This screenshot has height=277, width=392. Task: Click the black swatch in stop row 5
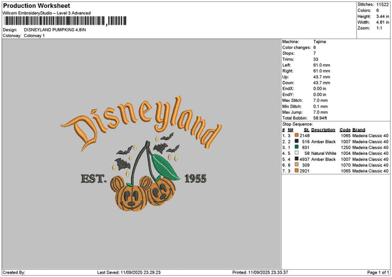click(x=297, y=159)
